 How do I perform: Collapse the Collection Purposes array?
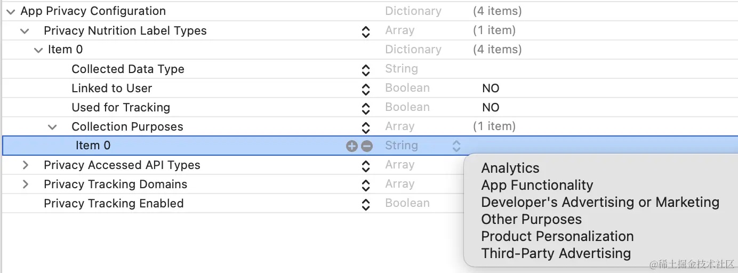52,127
